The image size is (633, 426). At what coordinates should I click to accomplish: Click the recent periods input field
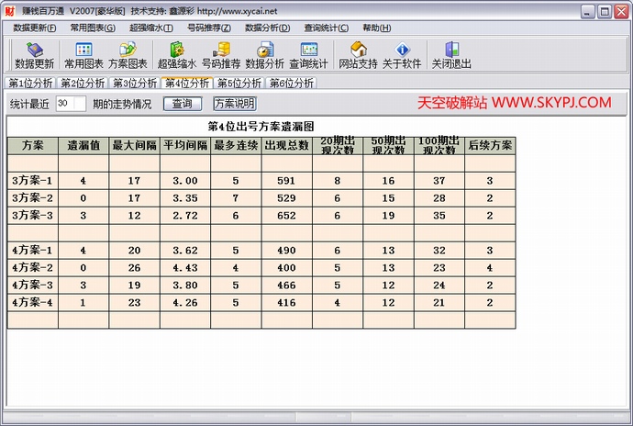pyautogui.click(x=70, y=104)
